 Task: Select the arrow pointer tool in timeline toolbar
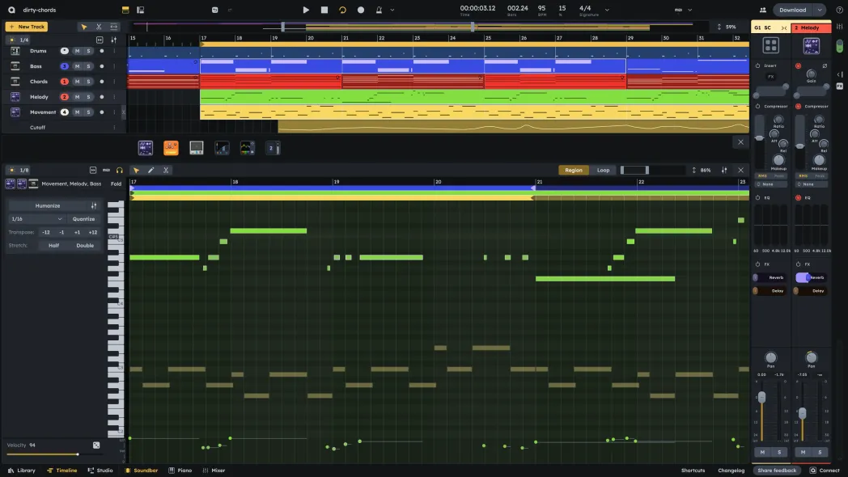84,27
